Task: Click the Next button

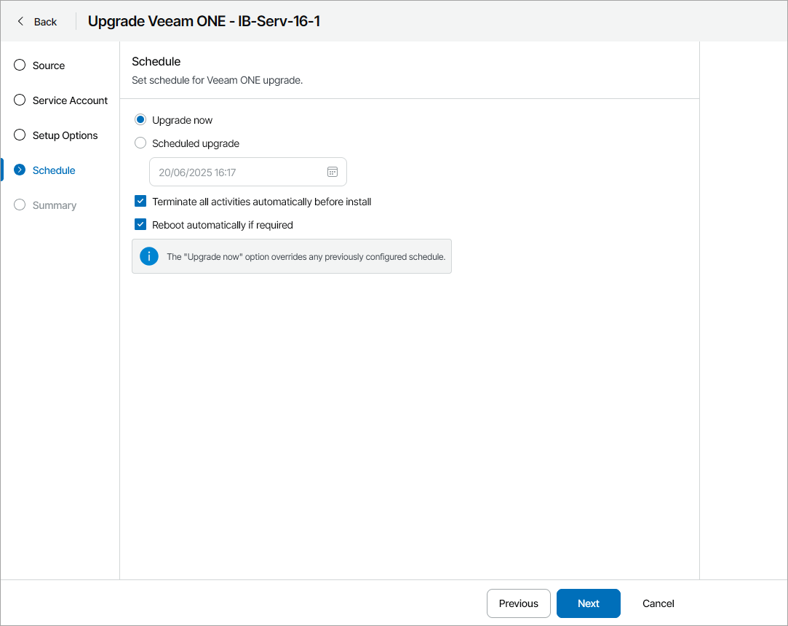Action: (588, 603)
